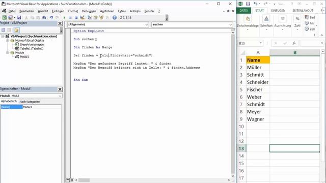This screenshot has width=326, height=183.
Task: Click the View Code icon in the Project panel
Action: [x=4, y=30]
